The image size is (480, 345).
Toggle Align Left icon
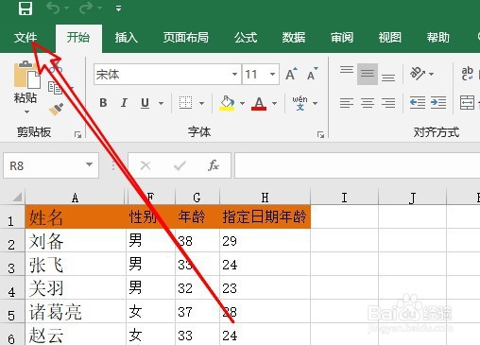347,103
